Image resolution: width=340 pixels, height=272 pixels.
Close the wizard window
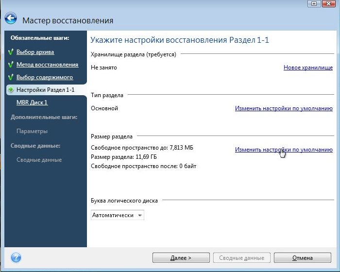click(329, 4)
